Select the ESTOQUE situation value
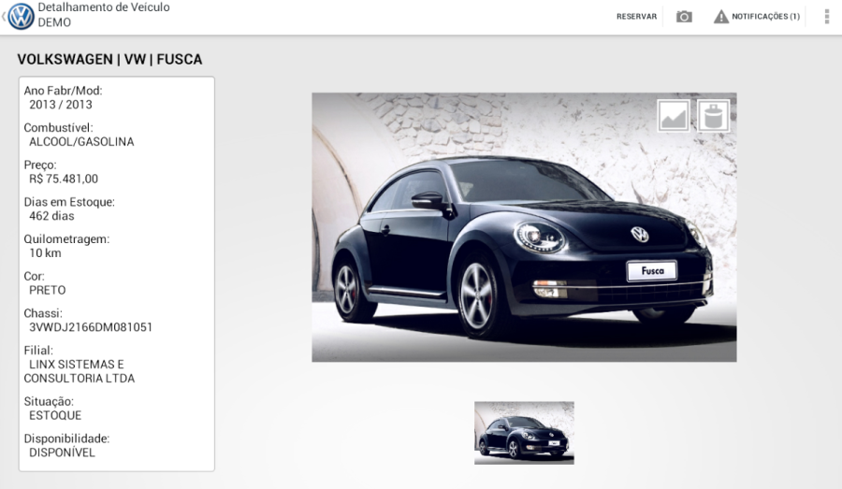The image size is (842, 489). click(55, 415)
